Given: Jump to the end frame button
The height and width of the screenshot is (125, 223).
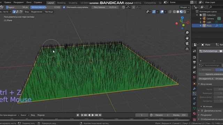Looking at the screenshot, I should pyautogui.click(x=100, y=115).
